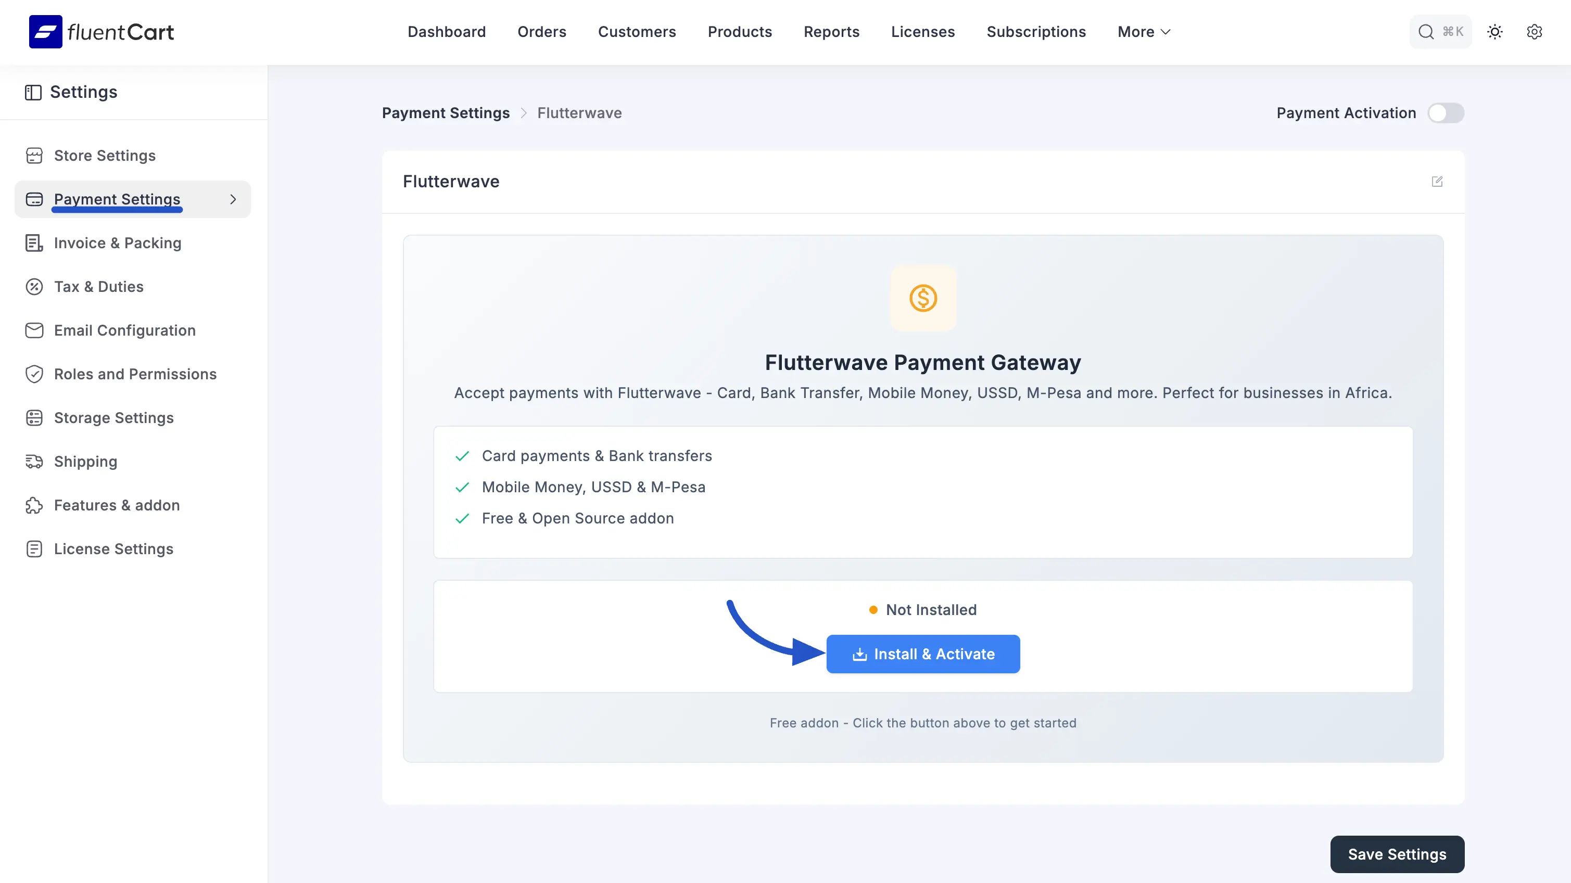
Task: Expand the More navigation dropdown
Action: [1144, 32]
